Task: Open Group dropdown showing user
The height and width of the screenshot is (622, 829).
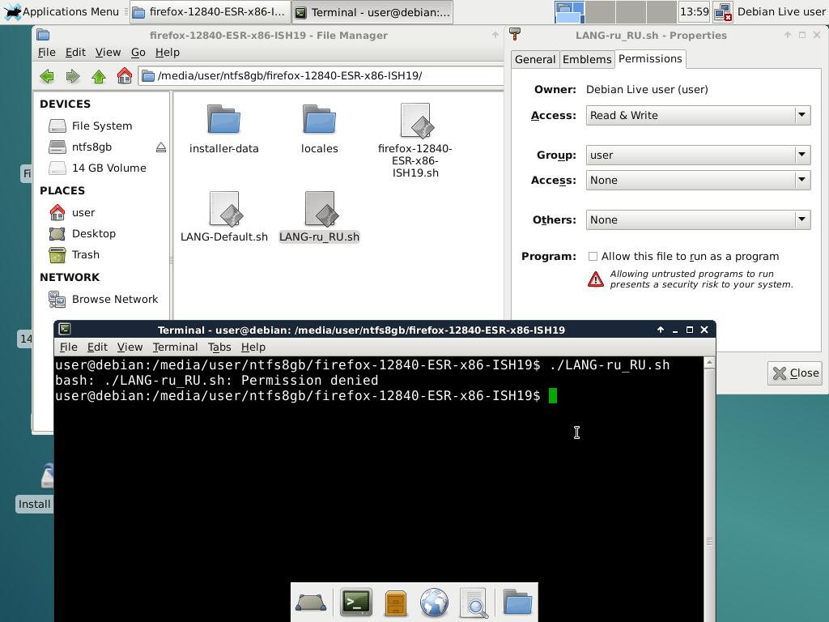Action: pyautogui.click(x=698, y=155)
